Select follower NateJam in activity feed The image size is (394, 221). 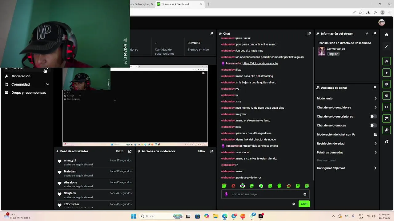point(70,171)
